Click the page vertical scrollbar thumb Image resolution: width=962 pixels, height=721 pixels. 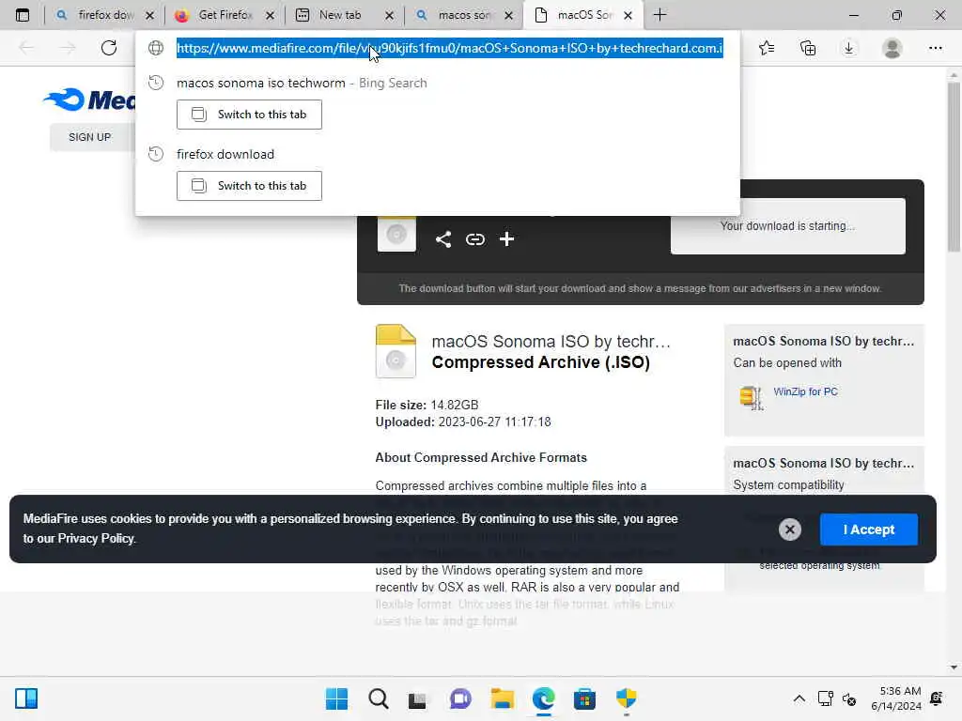953,167
